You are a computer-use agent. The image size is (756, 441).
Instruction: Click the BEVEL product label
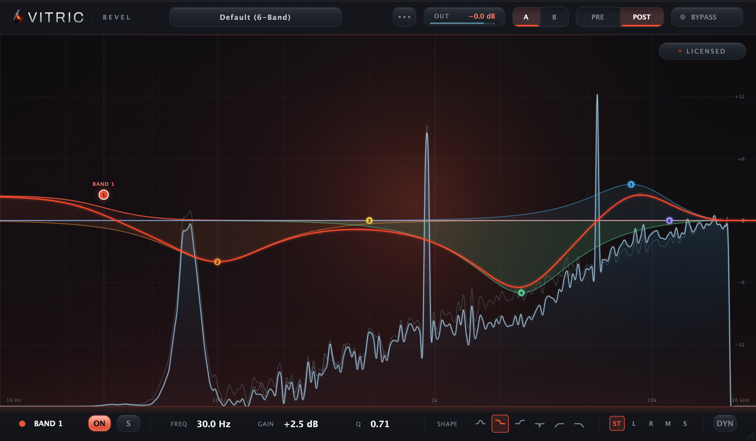[x=117, y=17]
